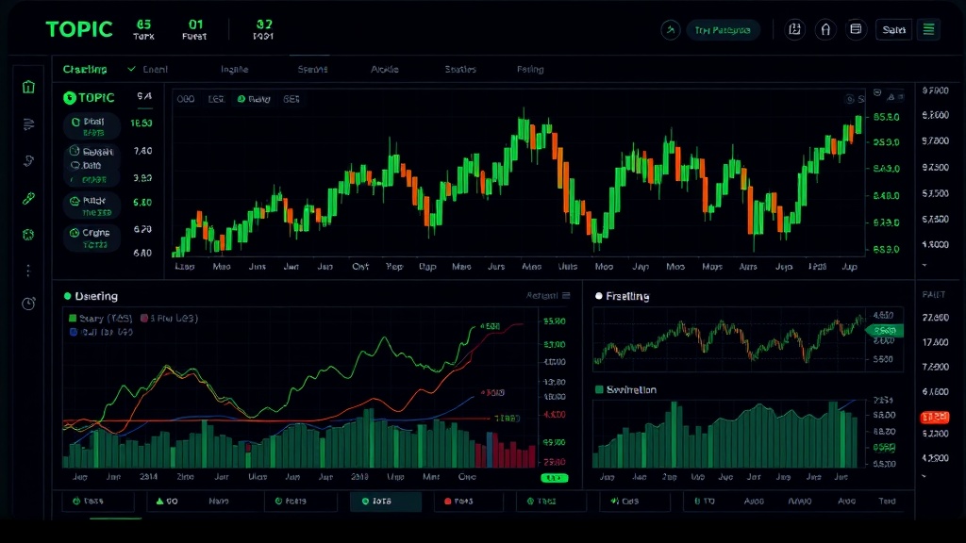Select the bird-shaped icon in left sidebar
Viewport: 966px width, 543px height.
click(x=28, y=161)
